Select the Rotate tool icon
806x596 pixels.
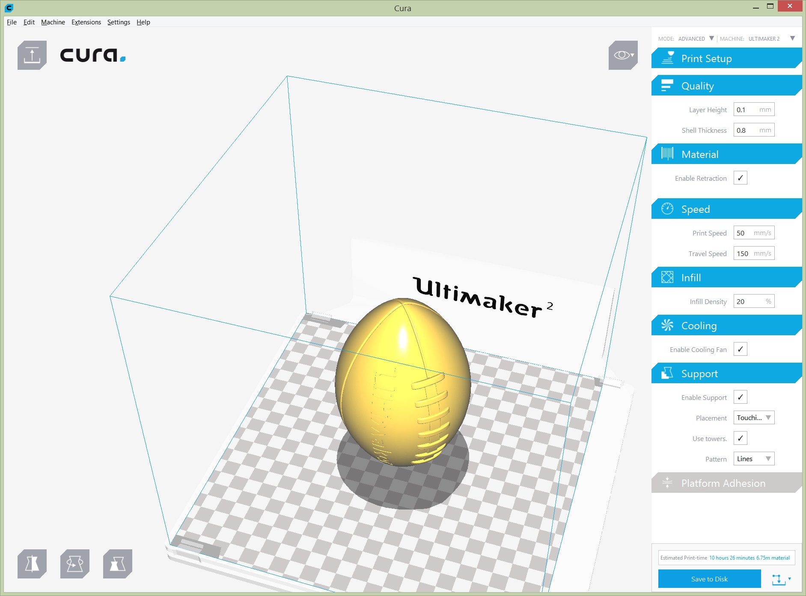75,564
